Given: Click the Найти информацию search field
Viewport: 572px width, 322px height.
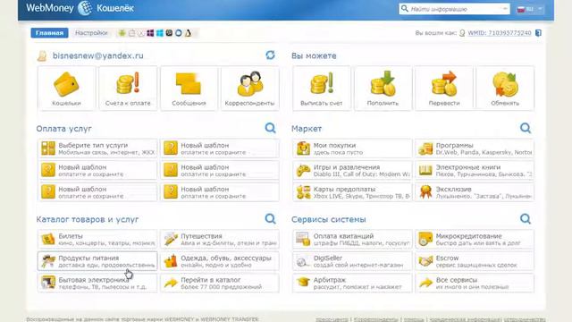Looking at the screenshot, I should pyautogui.click(x=455, y=9).
